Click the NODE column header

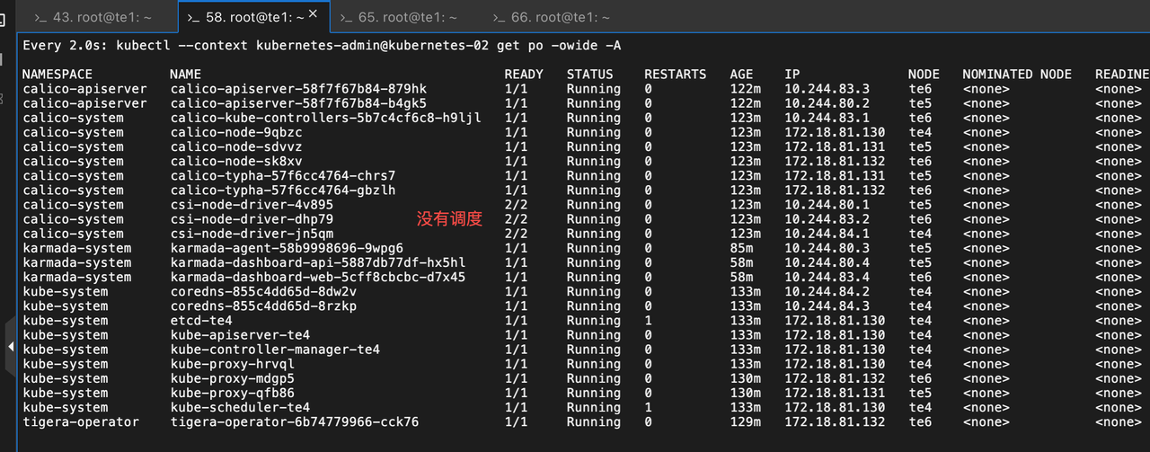(924, 75)
